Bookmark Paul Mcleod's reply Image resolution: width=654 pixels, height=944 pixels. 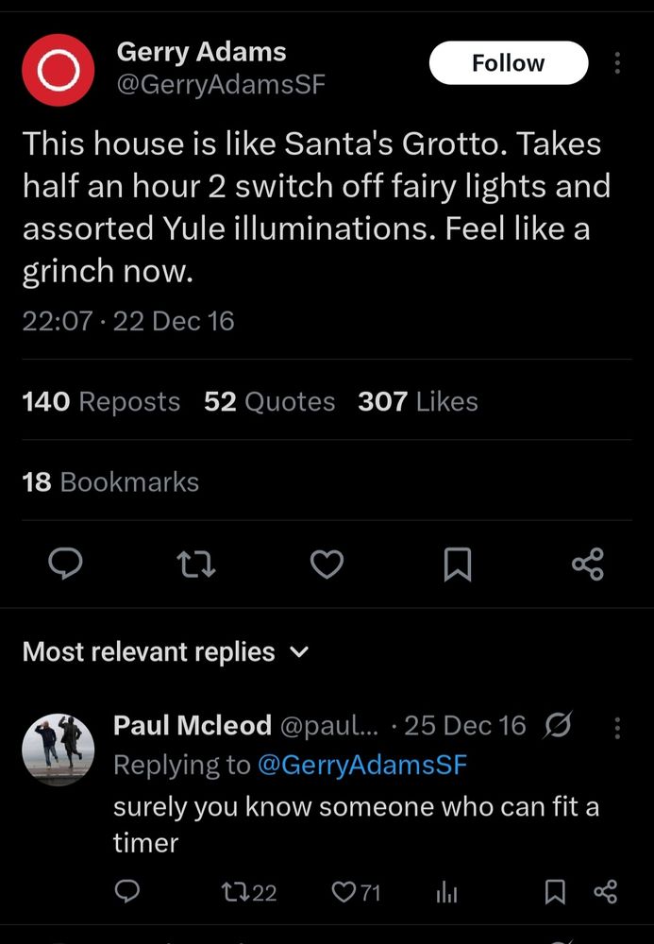click(x=556, y=892)
